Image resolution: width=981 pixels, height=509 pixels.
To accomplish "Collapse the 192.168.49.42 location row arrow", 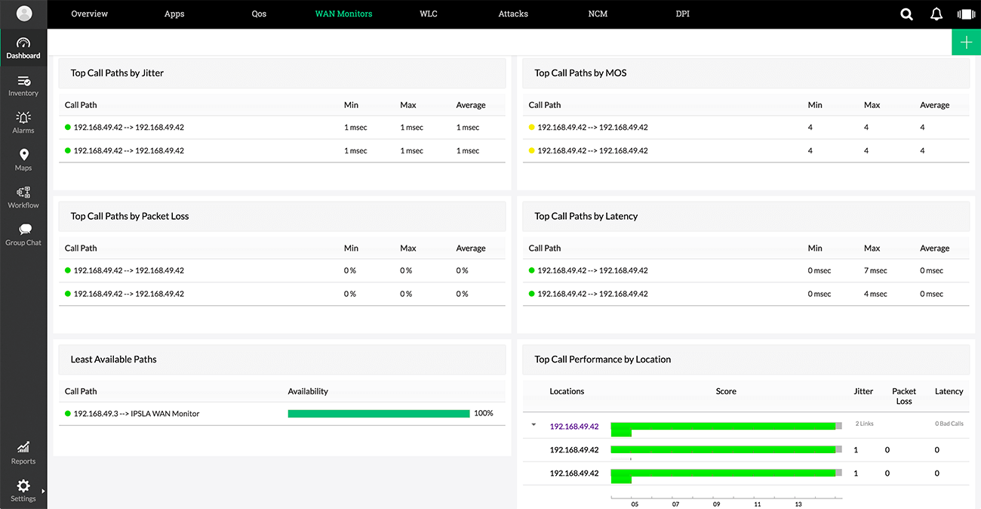I will [x=534, y=425].
